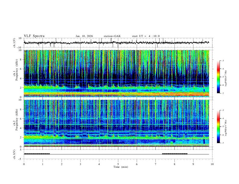Image resolution: width=239 pixels, height=184 pixels.
Task: Click the "-7" label on the ch.2 color scale
Action: 222,143
